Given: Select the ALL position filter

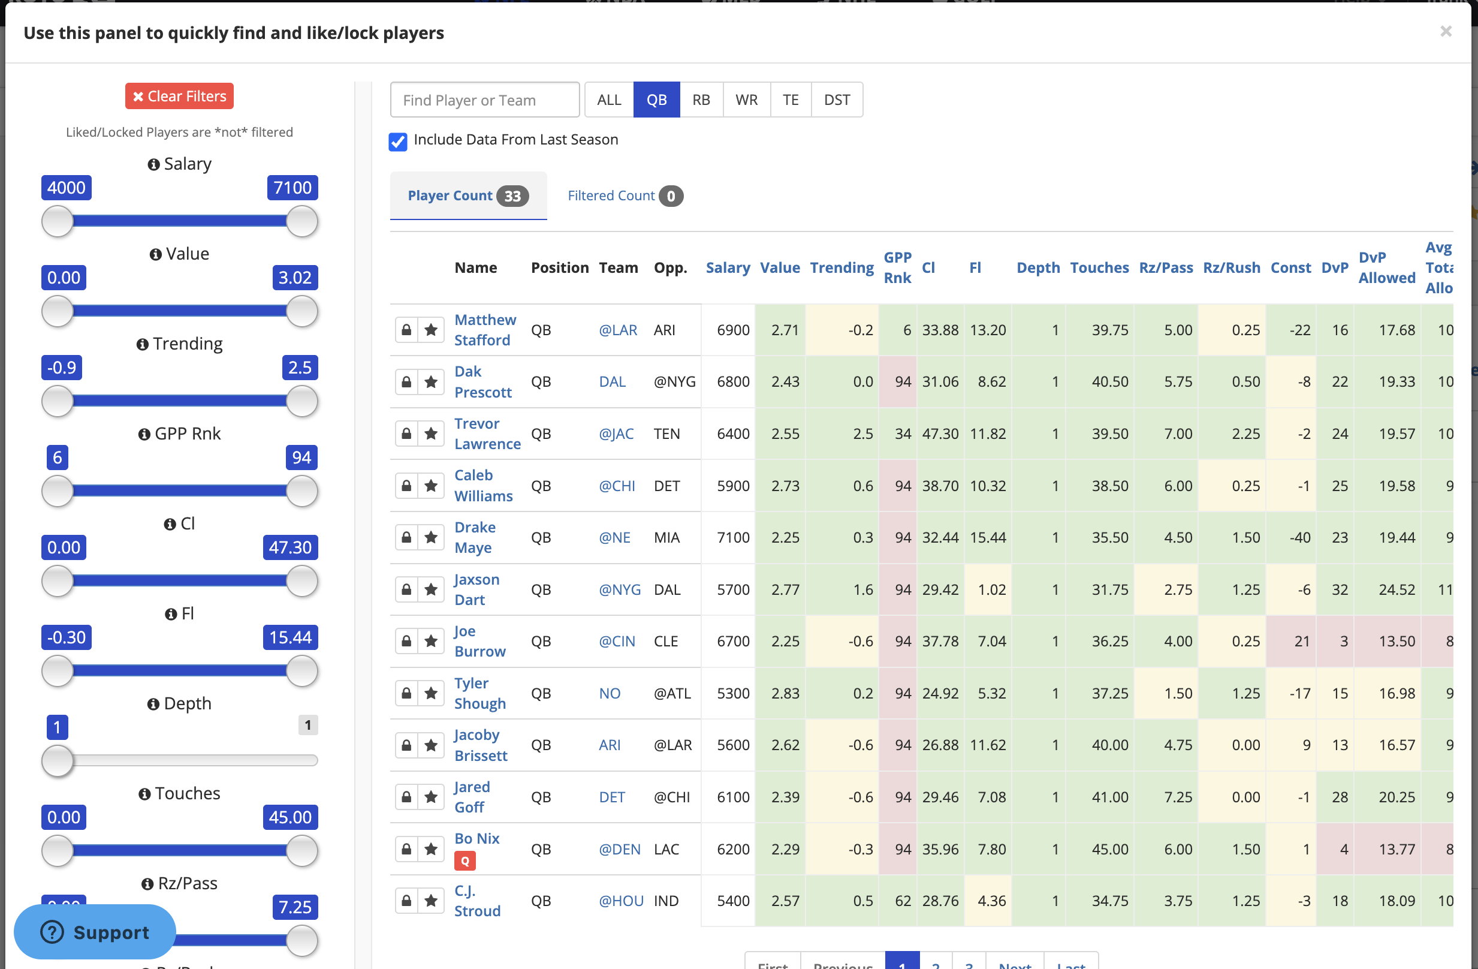Looking at the screenshot, I should [609, 100].
